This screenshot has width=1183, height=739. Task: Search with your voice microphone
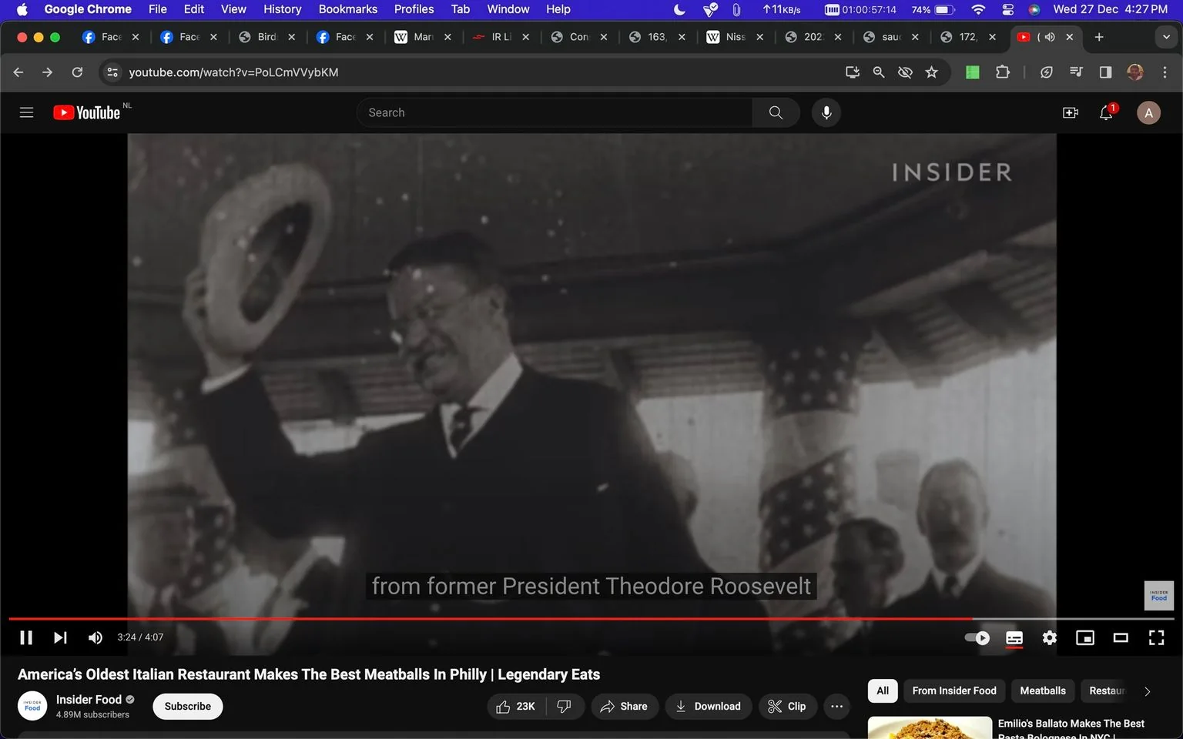pyautogui.click(x=826, y=112)
